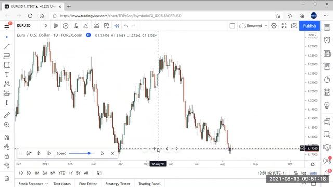Select the Fibonacci retracement tool group
Screen dimensions: 333x187
click(x=7, y=56)
